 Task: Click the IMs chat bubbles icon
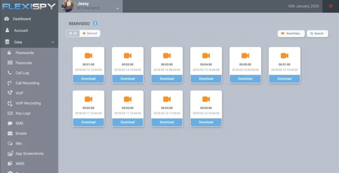(10, 143)
